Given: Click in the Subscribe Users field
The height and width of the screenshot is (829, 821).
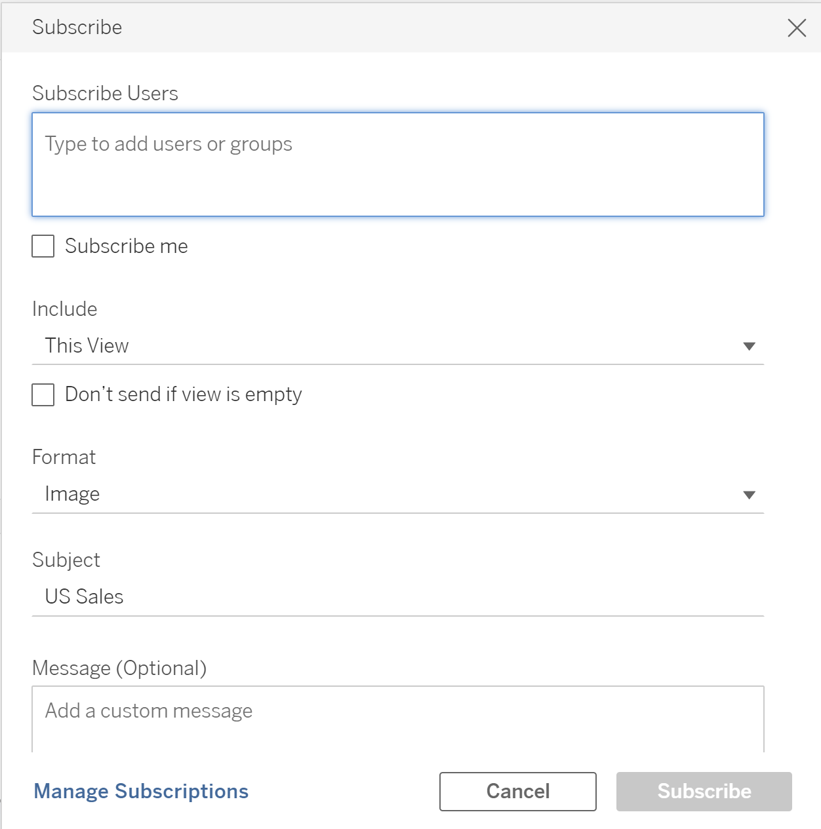Looking at the screenshot, I should click(x=397, y=164).
